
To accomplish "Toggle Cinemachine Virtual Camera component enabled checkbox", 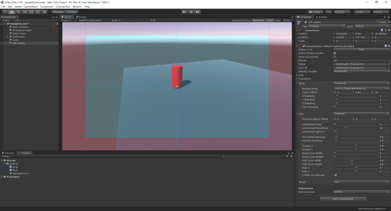I will coord(304,46).
